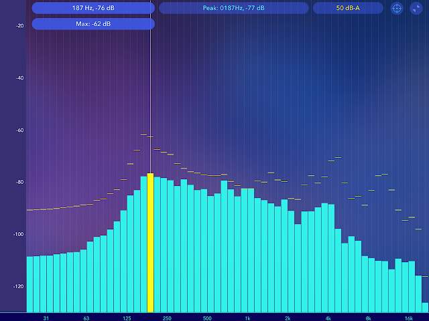Tap the 187 Hz, -76 dB cursor readout

coord(93,8)
